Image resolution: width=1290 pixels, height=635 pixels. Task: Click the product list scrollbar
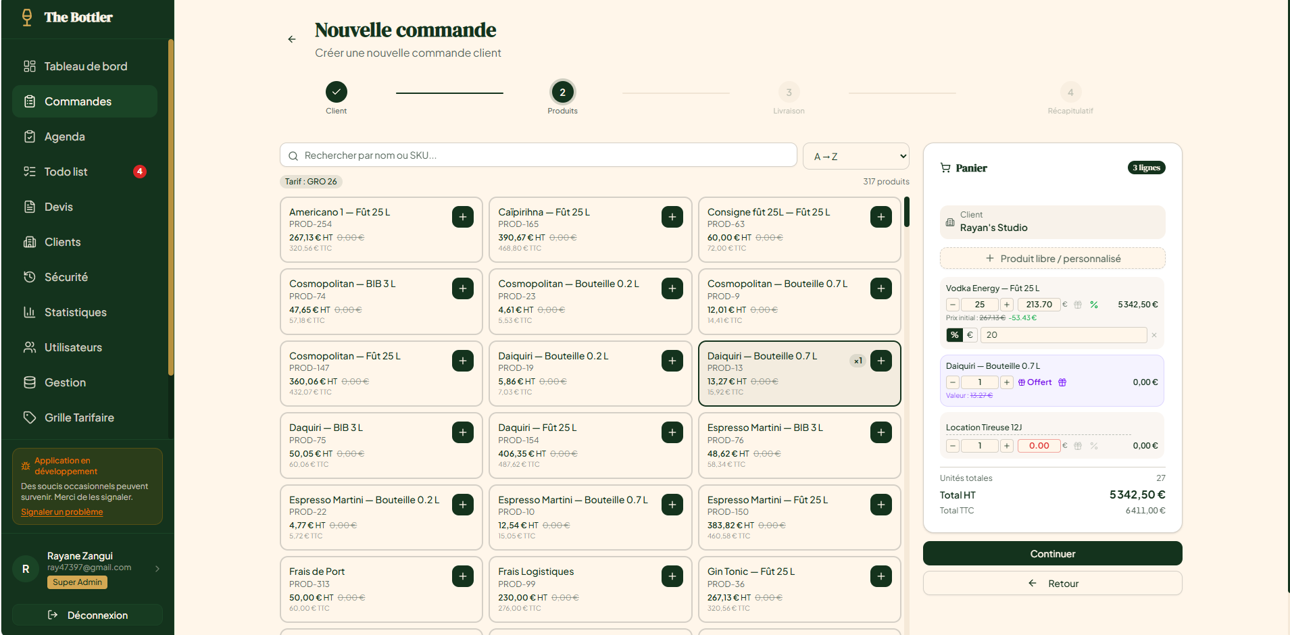tap(907, 211)
